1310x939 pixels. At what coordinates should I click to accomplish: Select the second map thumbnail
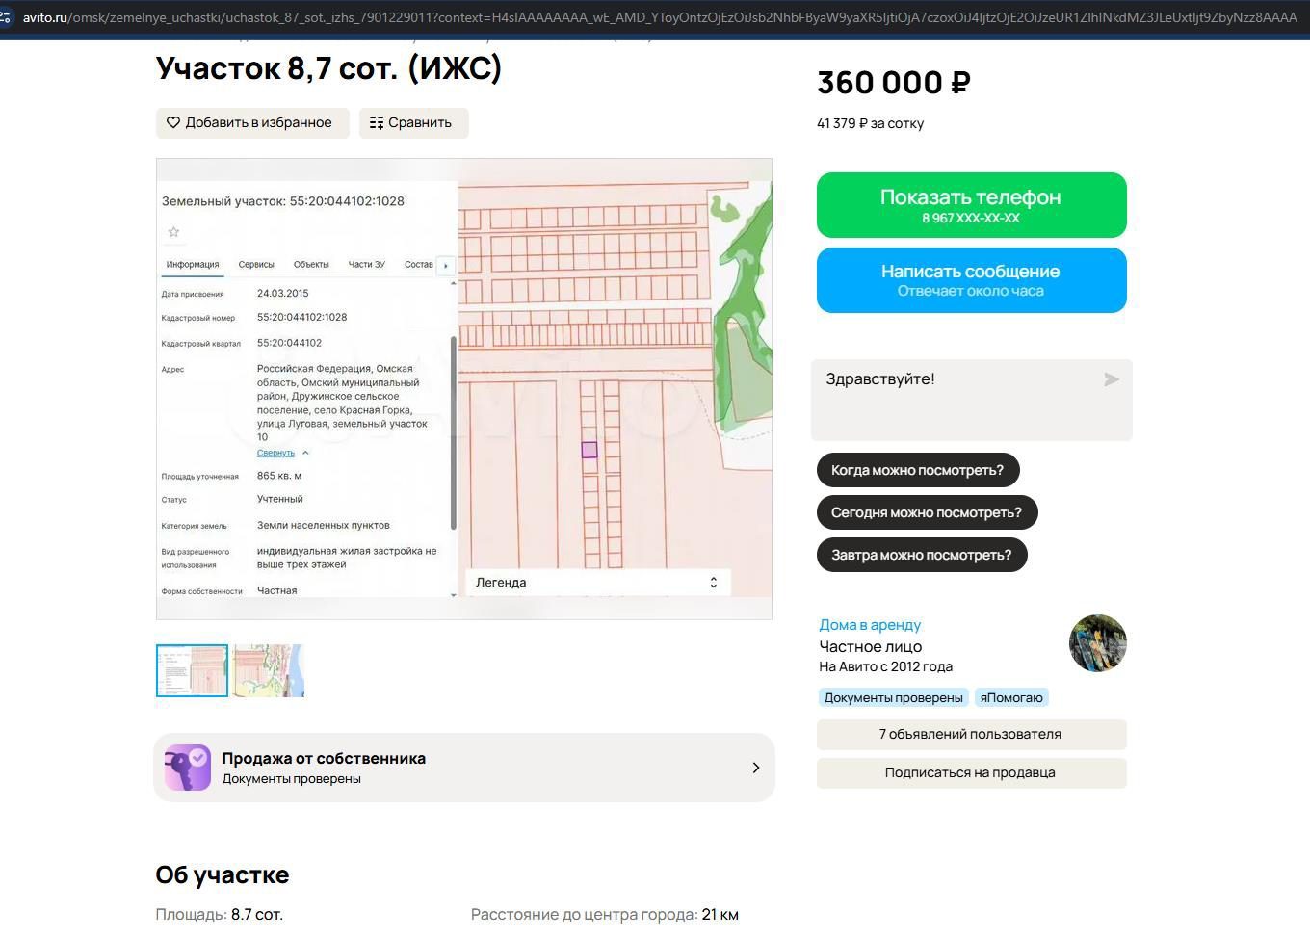[x=269, y=670]
